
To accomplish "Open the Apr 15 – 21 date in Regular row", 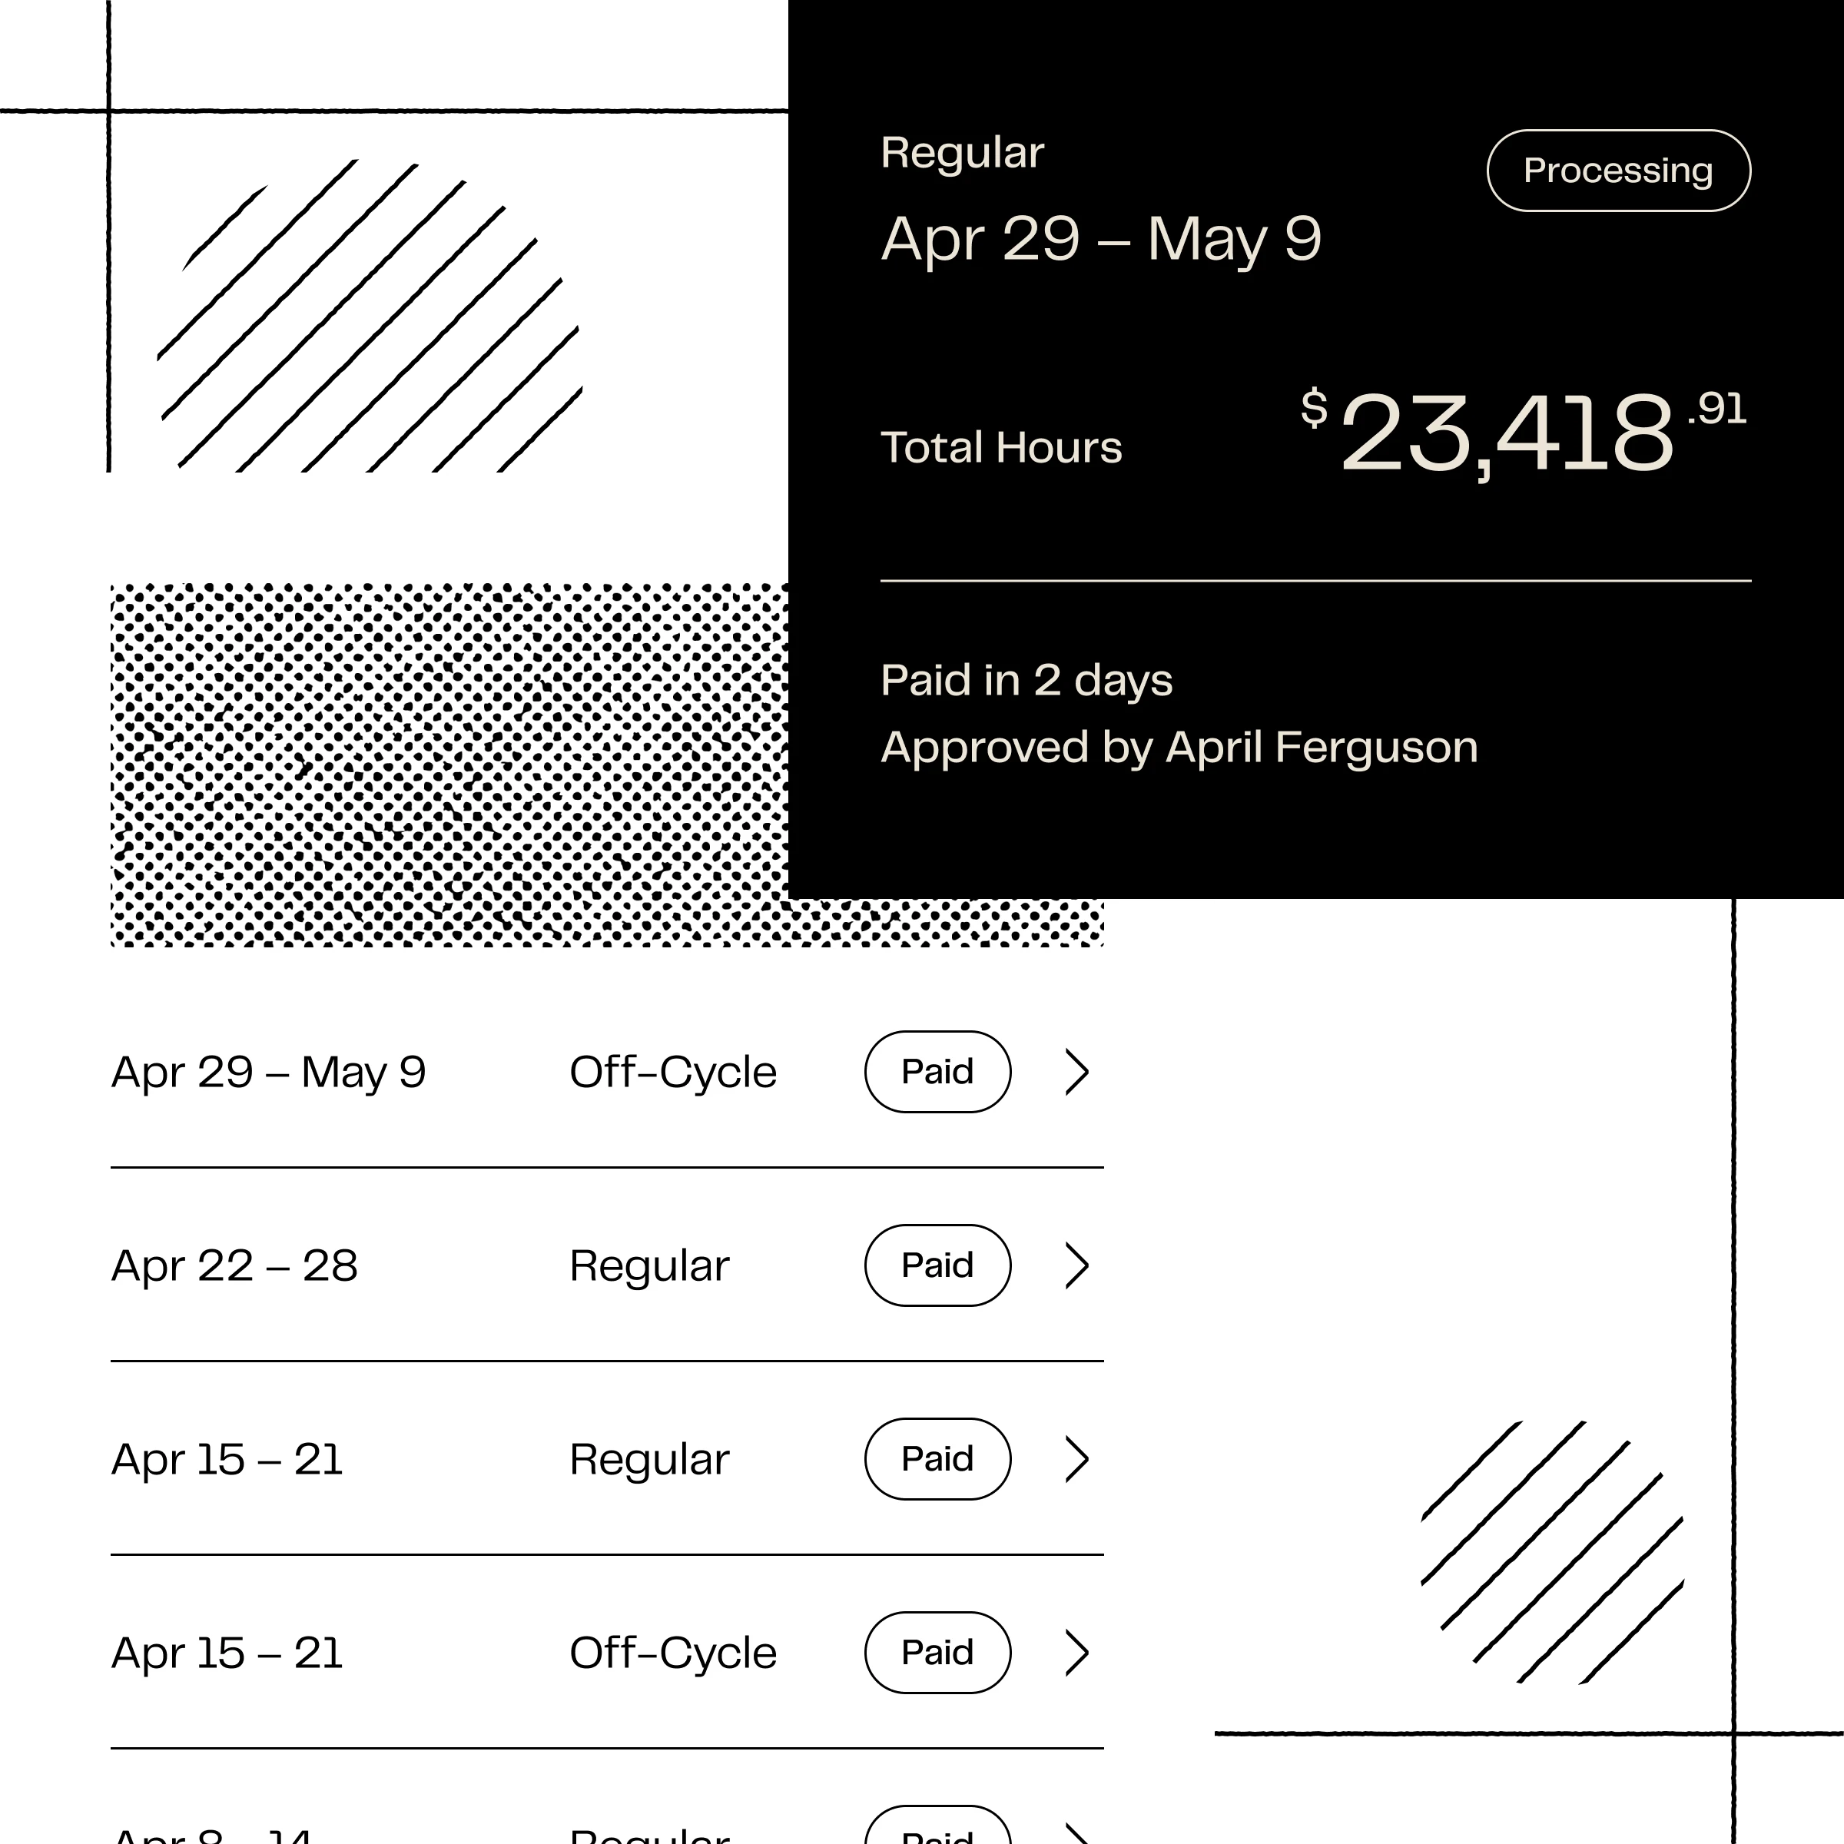I will click(227, 1459).
